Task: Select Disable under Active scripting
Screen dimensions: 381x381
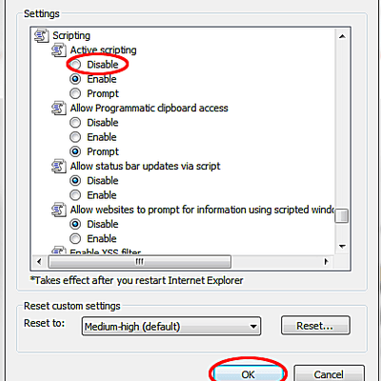Action: click(75, 65)
